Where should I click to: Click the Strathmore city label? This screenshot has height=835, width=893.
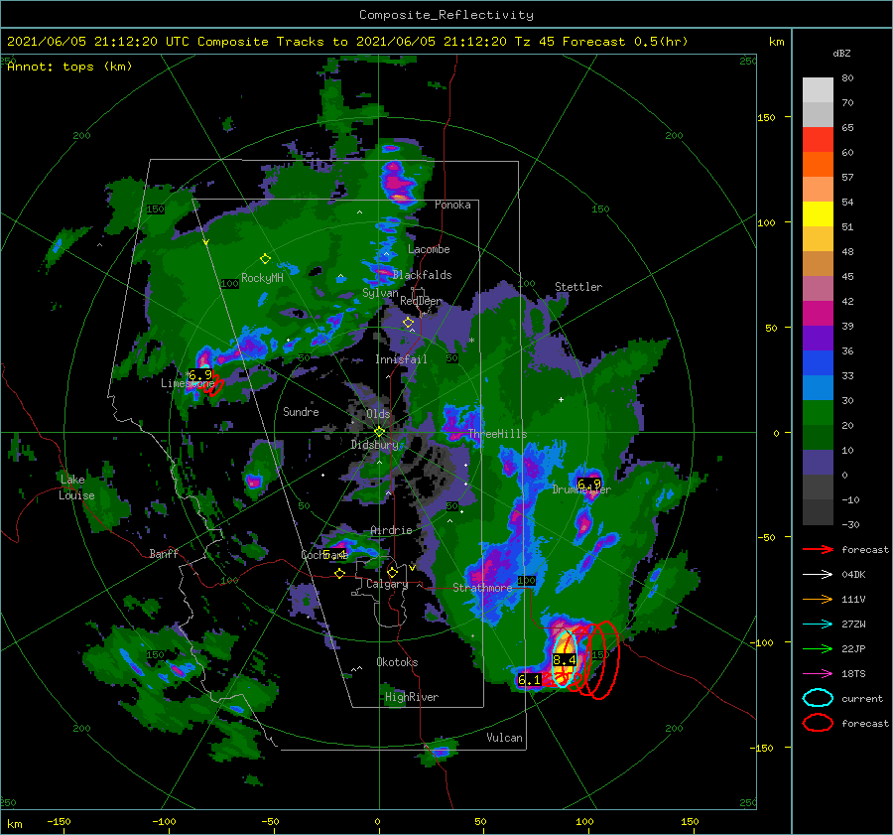coord(482,587)
